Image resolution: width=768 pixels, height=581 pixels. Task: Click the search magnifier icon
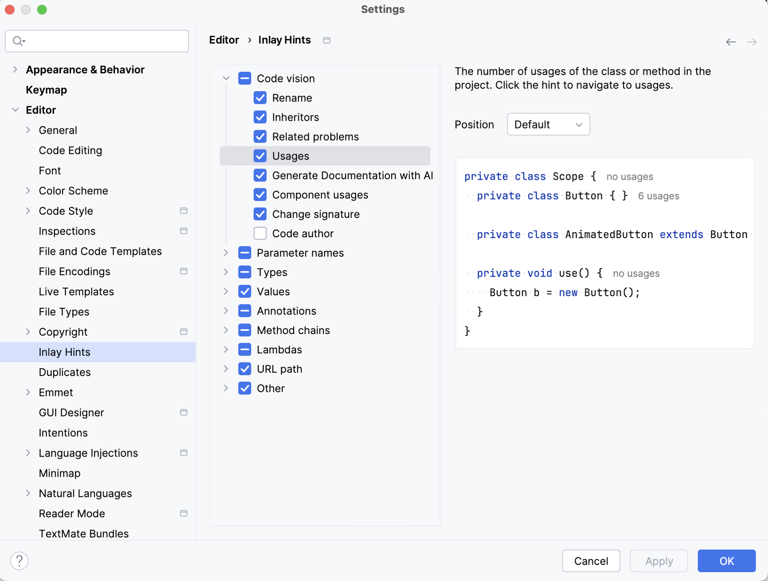click(x=18, y=41)
